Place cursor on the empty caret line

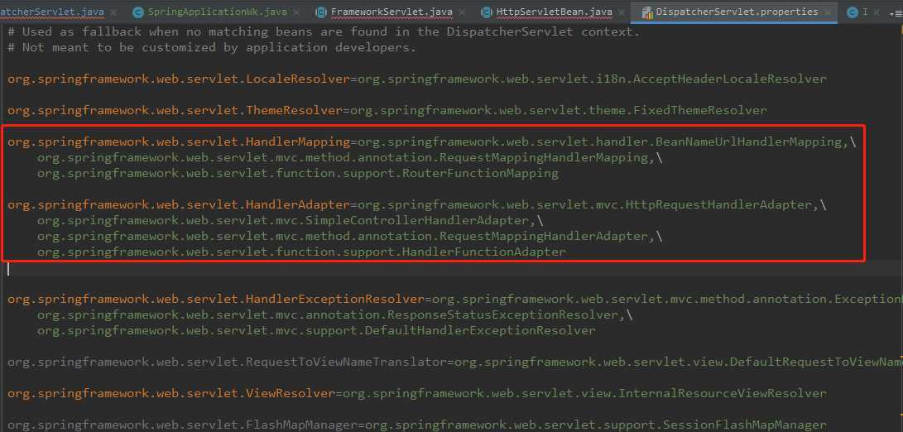(452, 268)
